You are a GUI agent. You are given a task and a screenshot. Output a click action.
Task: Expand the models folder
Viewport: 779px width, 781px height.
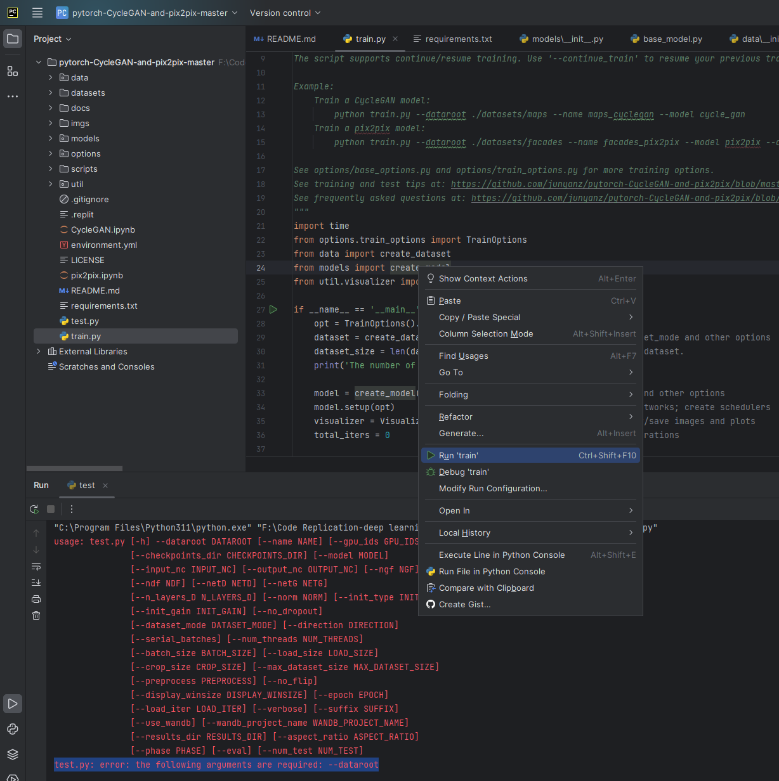point(51,138)
